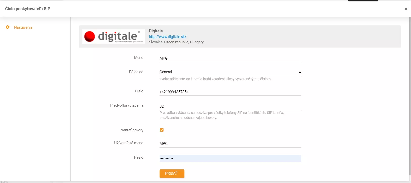Open the www.digitale.sk link

[x=167, y=36]
